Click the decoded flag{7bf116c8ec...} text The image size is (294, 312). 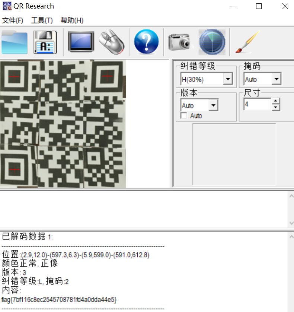point(59,299)
